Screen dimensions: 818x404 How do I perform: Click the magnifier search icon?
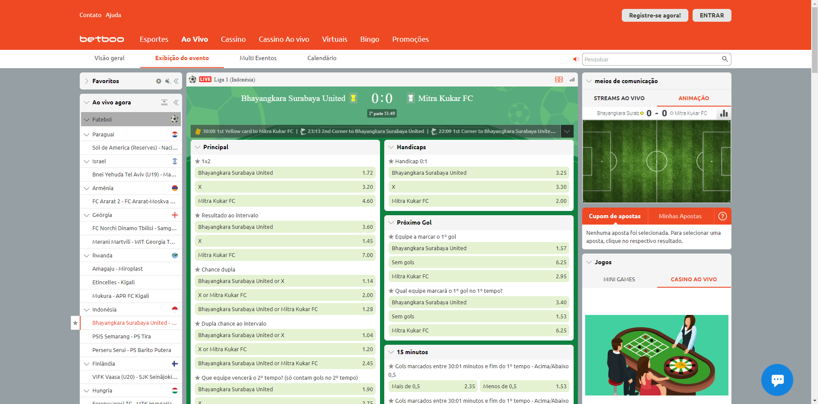725,59
